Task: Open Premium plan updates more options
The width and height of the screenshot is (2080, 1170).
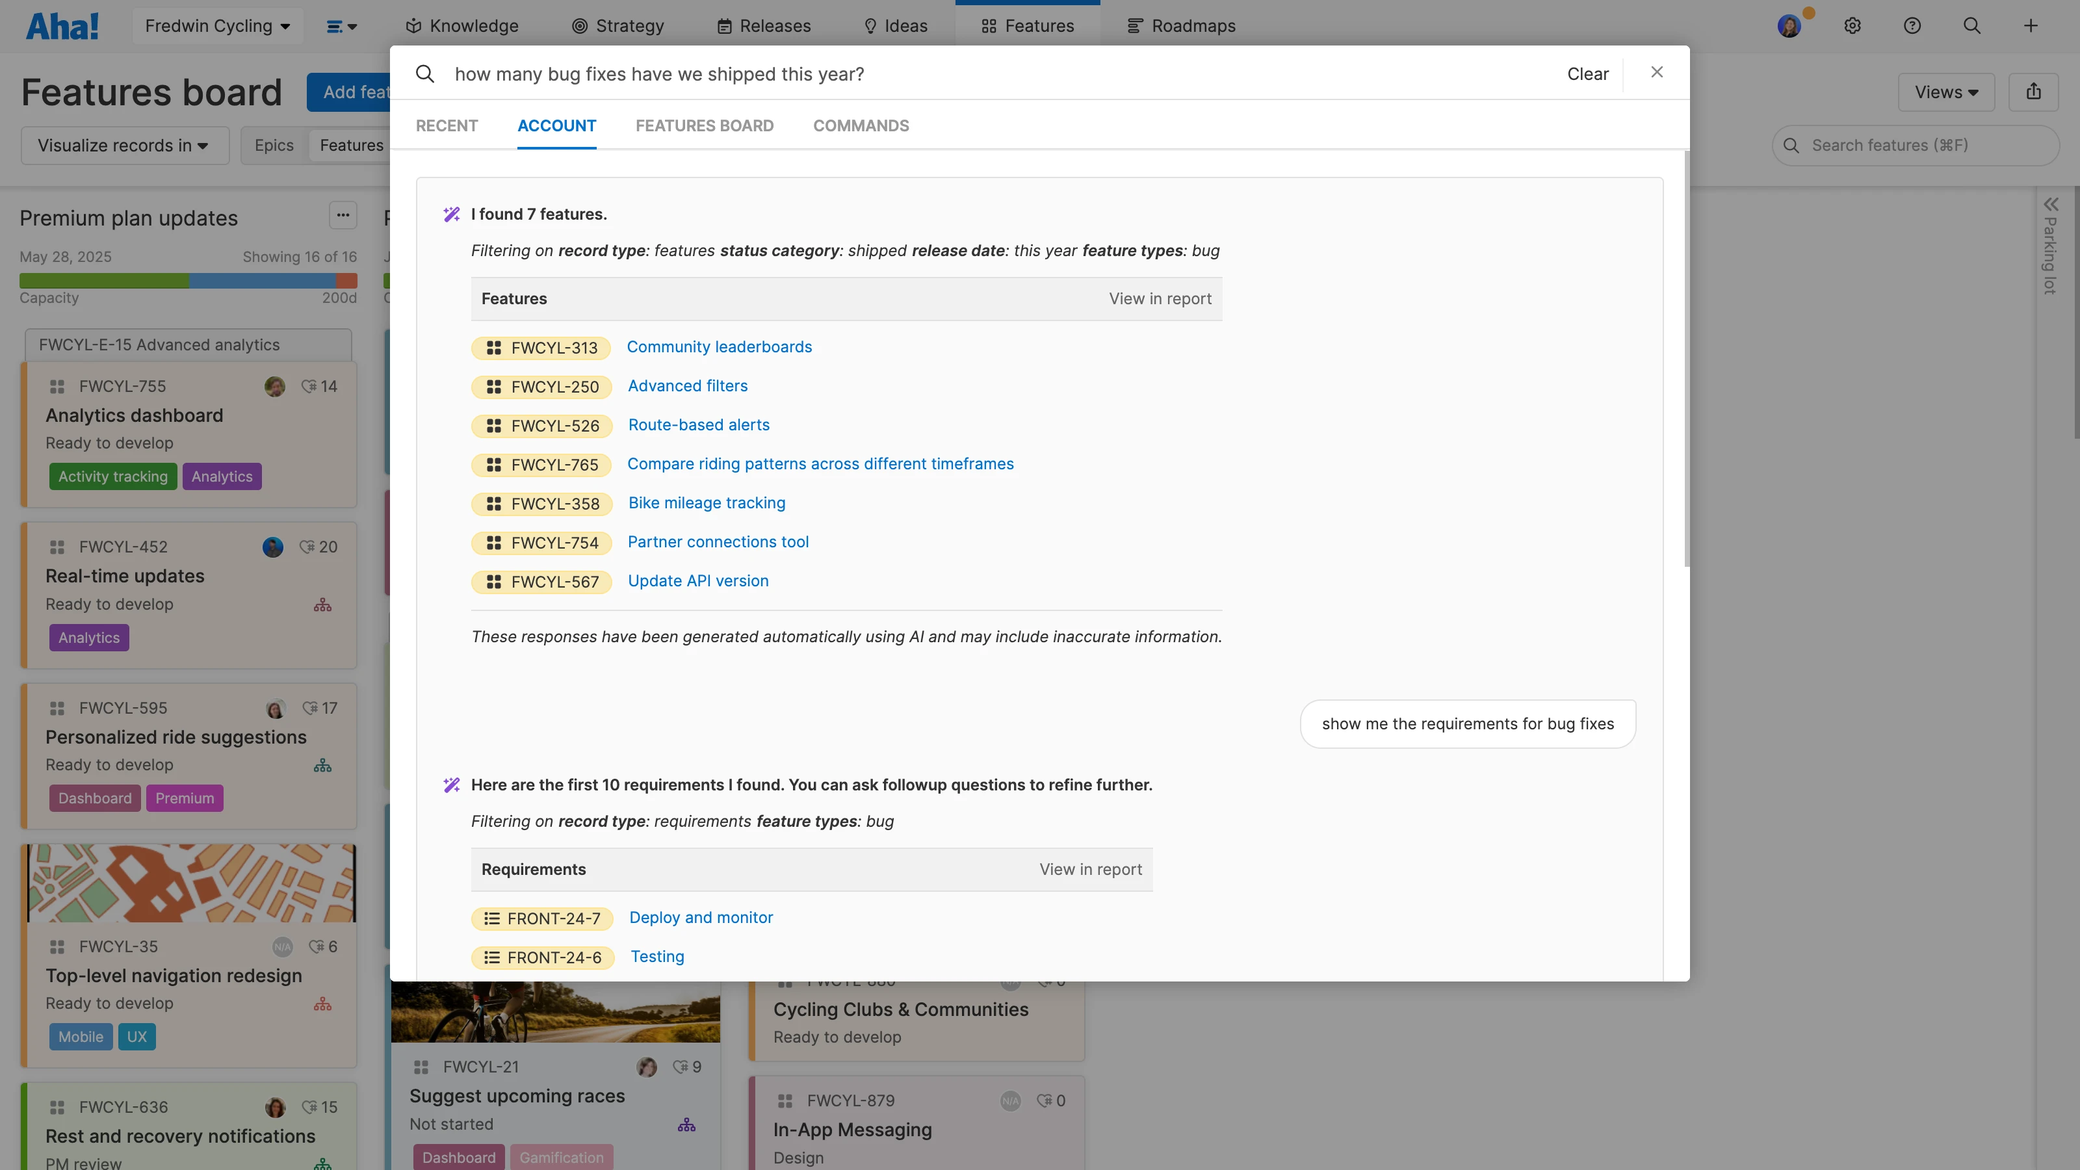Action: 343,216
